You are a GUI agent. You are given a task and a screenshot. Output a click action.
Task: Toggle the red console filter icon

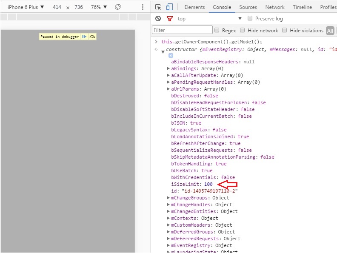pos(170,19)
